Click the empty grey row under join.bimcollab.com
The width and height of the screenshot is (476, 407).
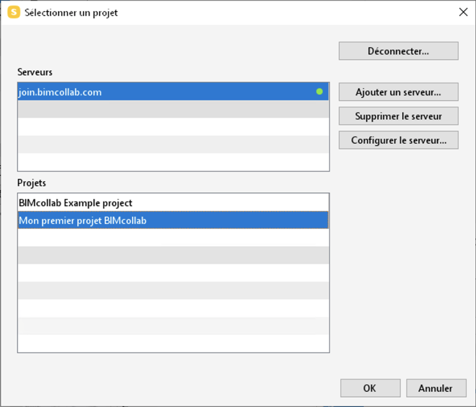point(173,109)
